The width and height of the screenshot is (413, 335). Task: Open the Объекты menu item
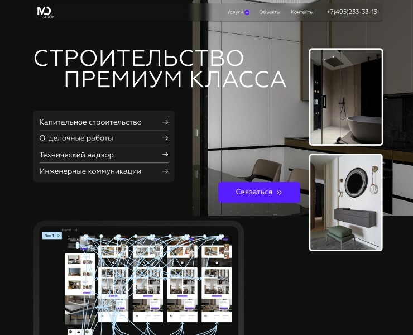coord(269,12)
